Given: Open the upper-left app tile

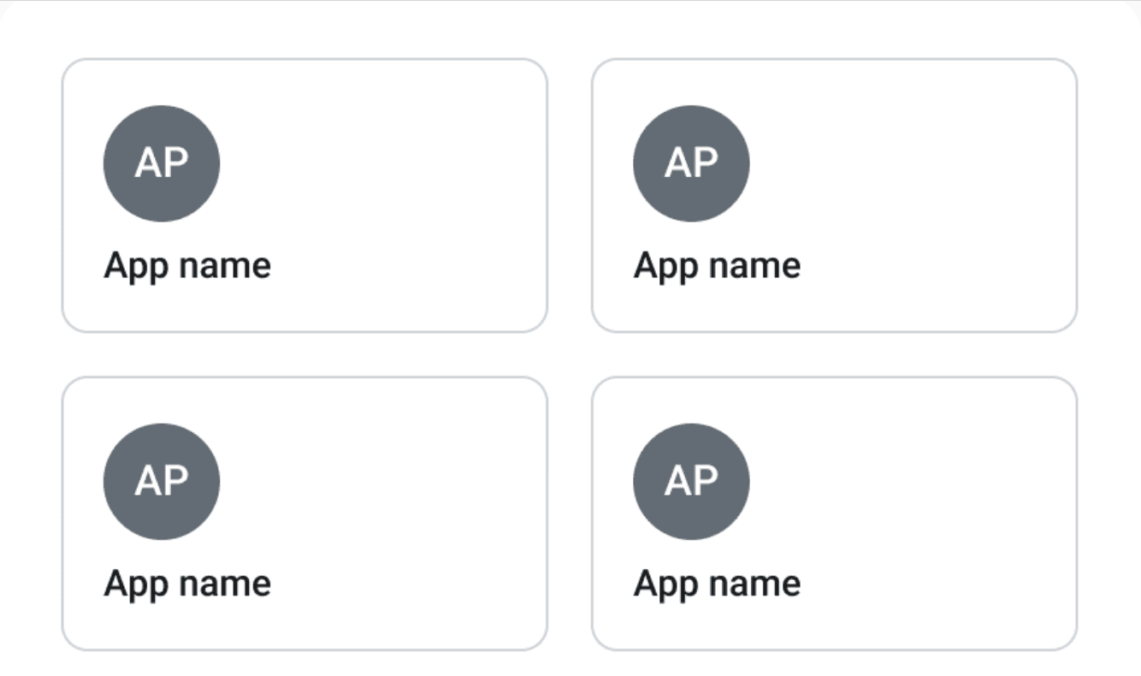Looking at the screenshot, I should [304, 193].
